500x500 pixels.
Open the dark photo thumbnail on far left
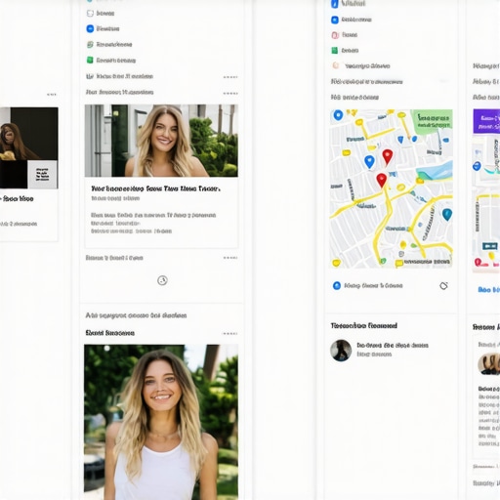29,147
